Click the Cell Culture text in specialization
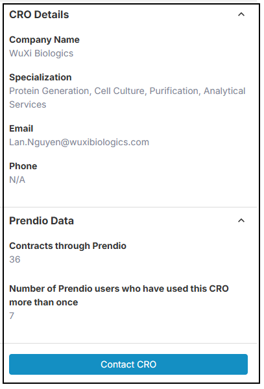Screen dimensions: 264x389 point(119,91)
